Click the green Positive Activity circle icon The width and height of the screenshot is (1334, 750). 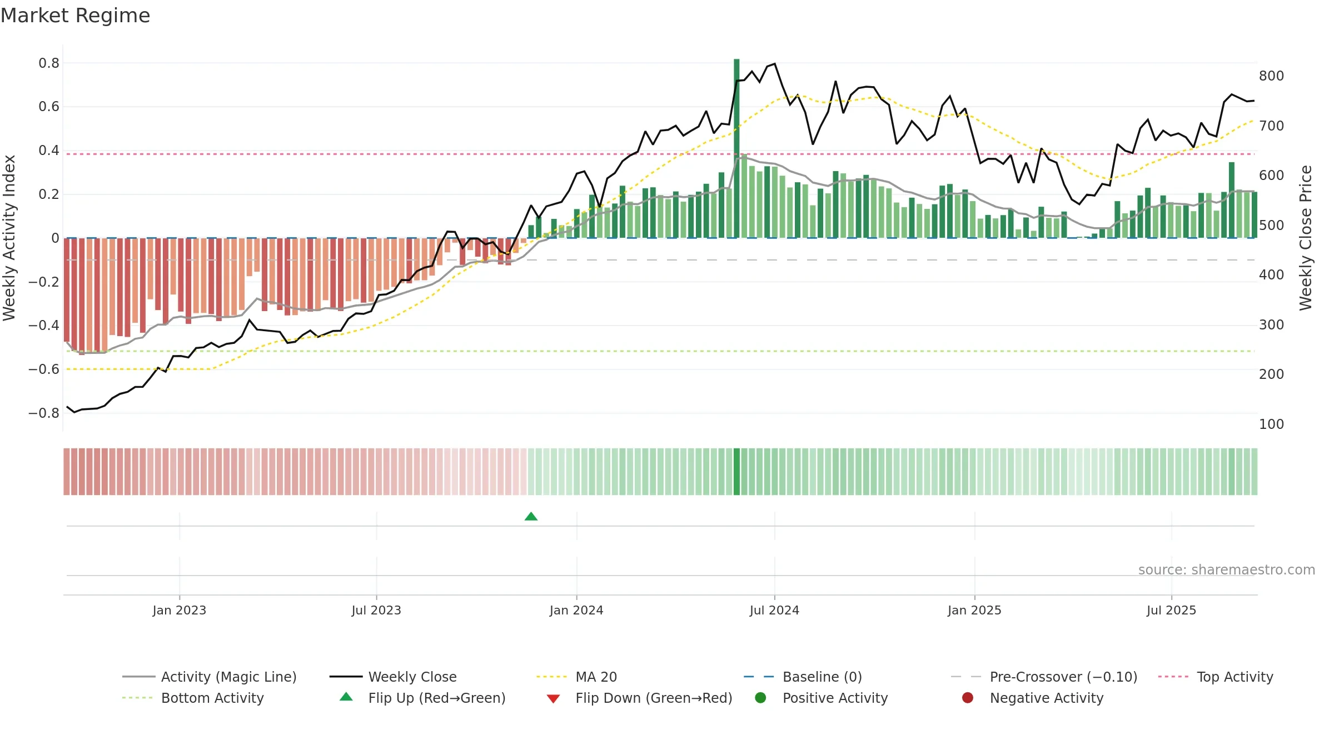click(760, 698)
